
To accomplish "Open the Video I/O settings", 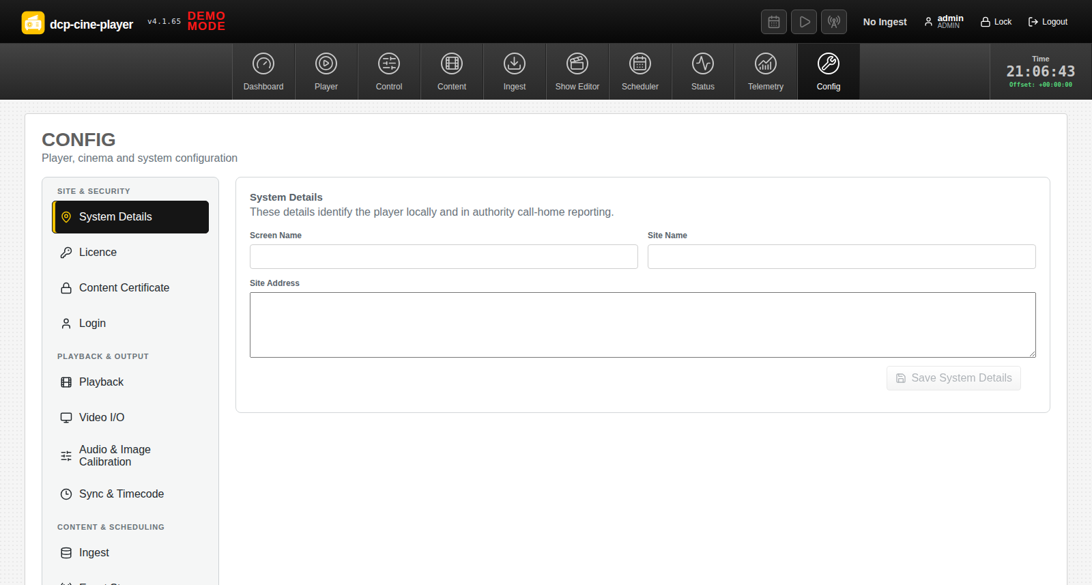I will (130, 418).
